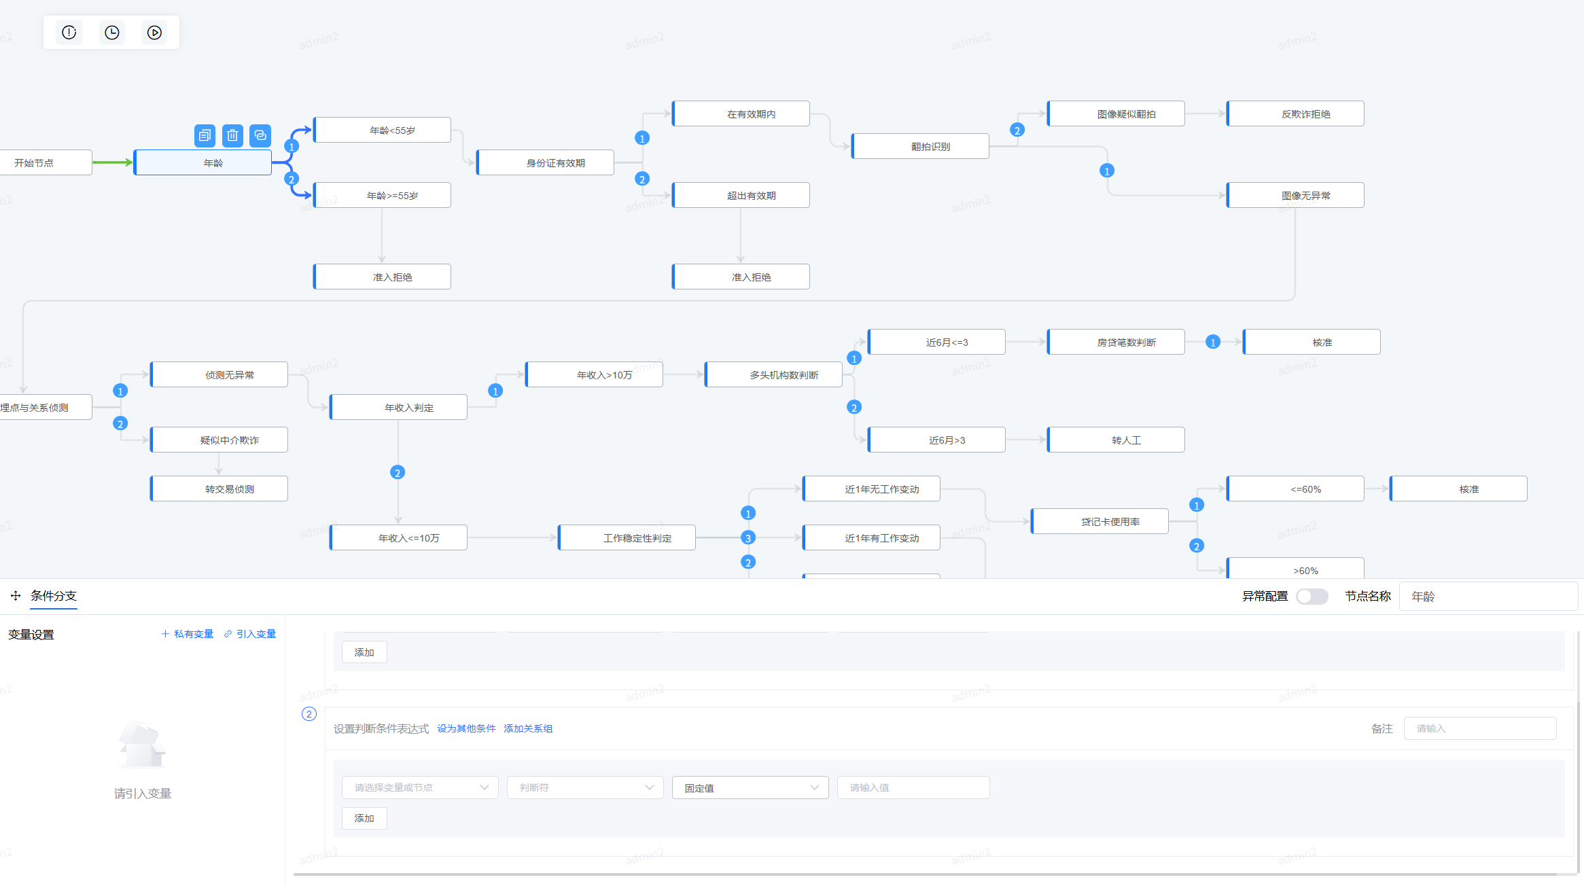Click the exclamation warning icon in top toolbar
This screenshot has width=1584, height=884.
point(69,33)
